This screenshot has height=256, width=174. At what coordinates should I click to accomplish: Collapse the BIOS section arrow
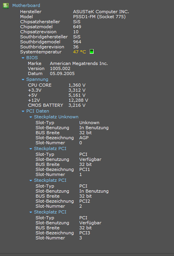[23, 58]
